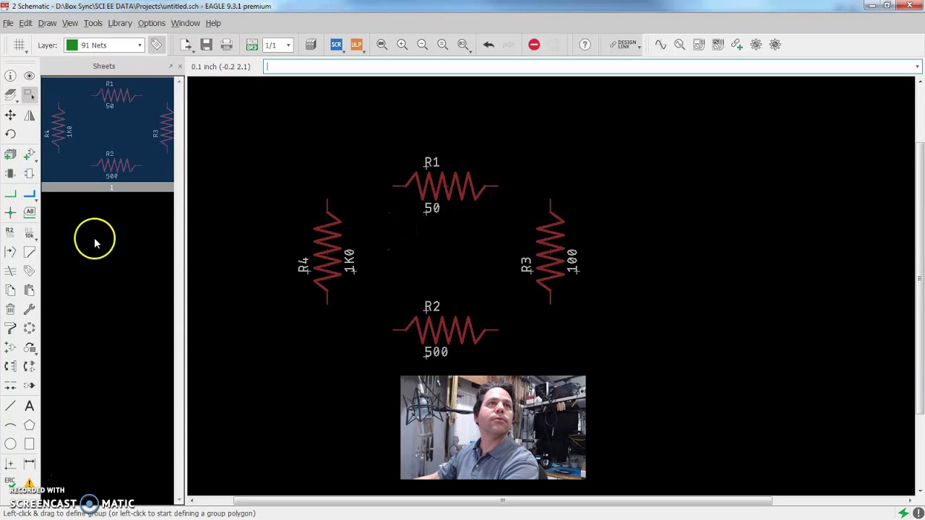Select the Bus drawing tool

[x=29, y=194]
